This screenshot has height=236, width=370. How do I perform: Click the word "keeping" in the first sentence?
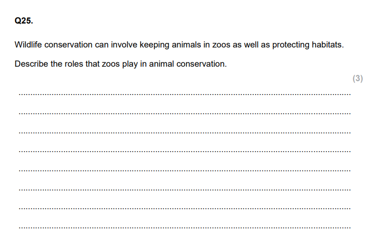pyautogui.click(x=154, y=45)
